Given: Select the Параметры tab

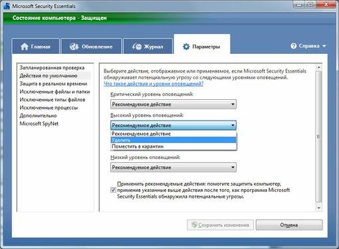Looking at the screenshot, I should [202, 45].
